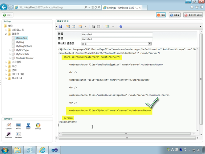Click the bodyText umbraco:Item code line
205x154 pixels.
pos(109,80)
